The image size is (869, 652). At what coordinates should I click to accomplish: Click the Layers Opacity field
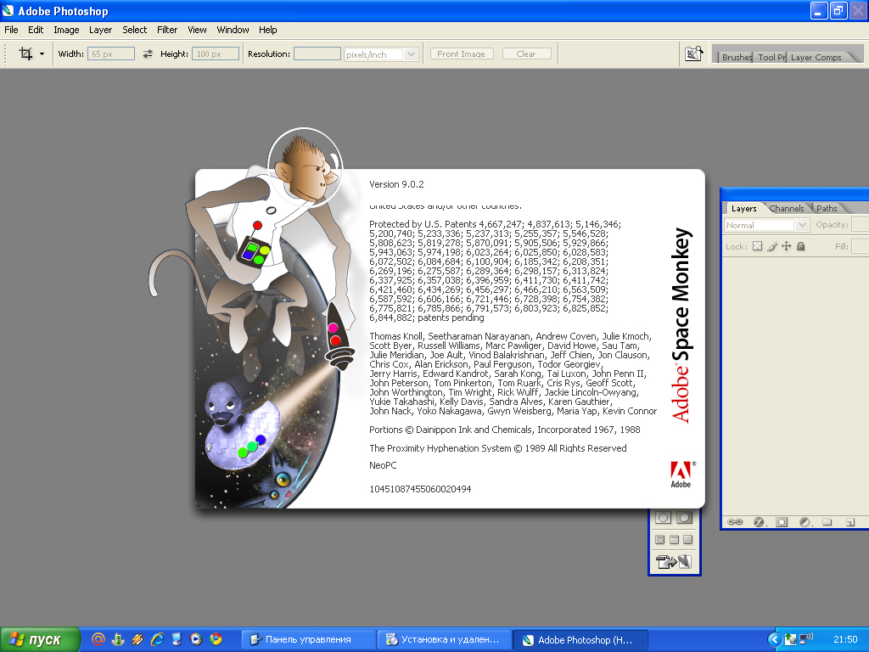pyautogui.click(x=860, y=224)
